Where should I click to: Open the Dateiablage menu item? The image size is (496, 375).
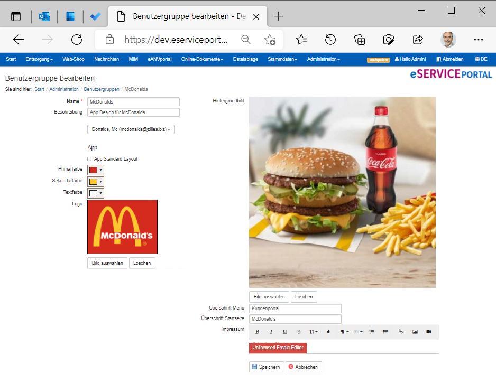245,59
